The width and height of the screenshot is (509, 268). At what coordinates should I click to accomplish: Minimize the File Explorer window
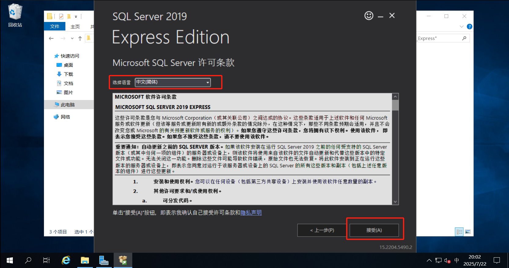click(x=429, y=16)
